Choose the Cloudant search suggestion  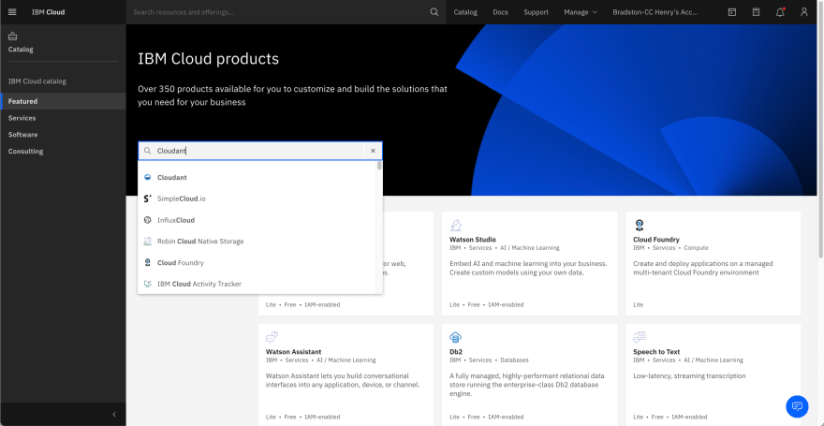tap(257, 178)
